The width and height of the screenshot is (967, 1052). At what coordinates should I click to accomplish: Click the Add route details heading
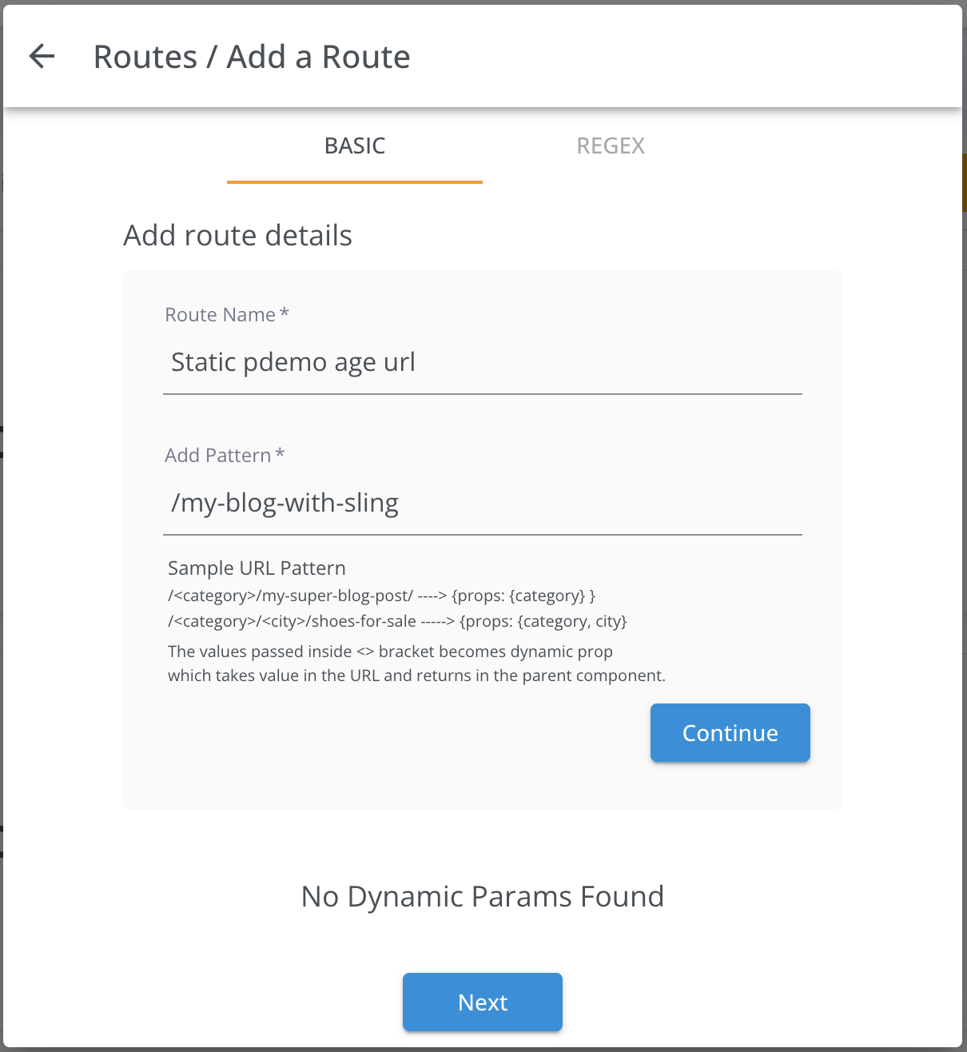coord(237,236)
